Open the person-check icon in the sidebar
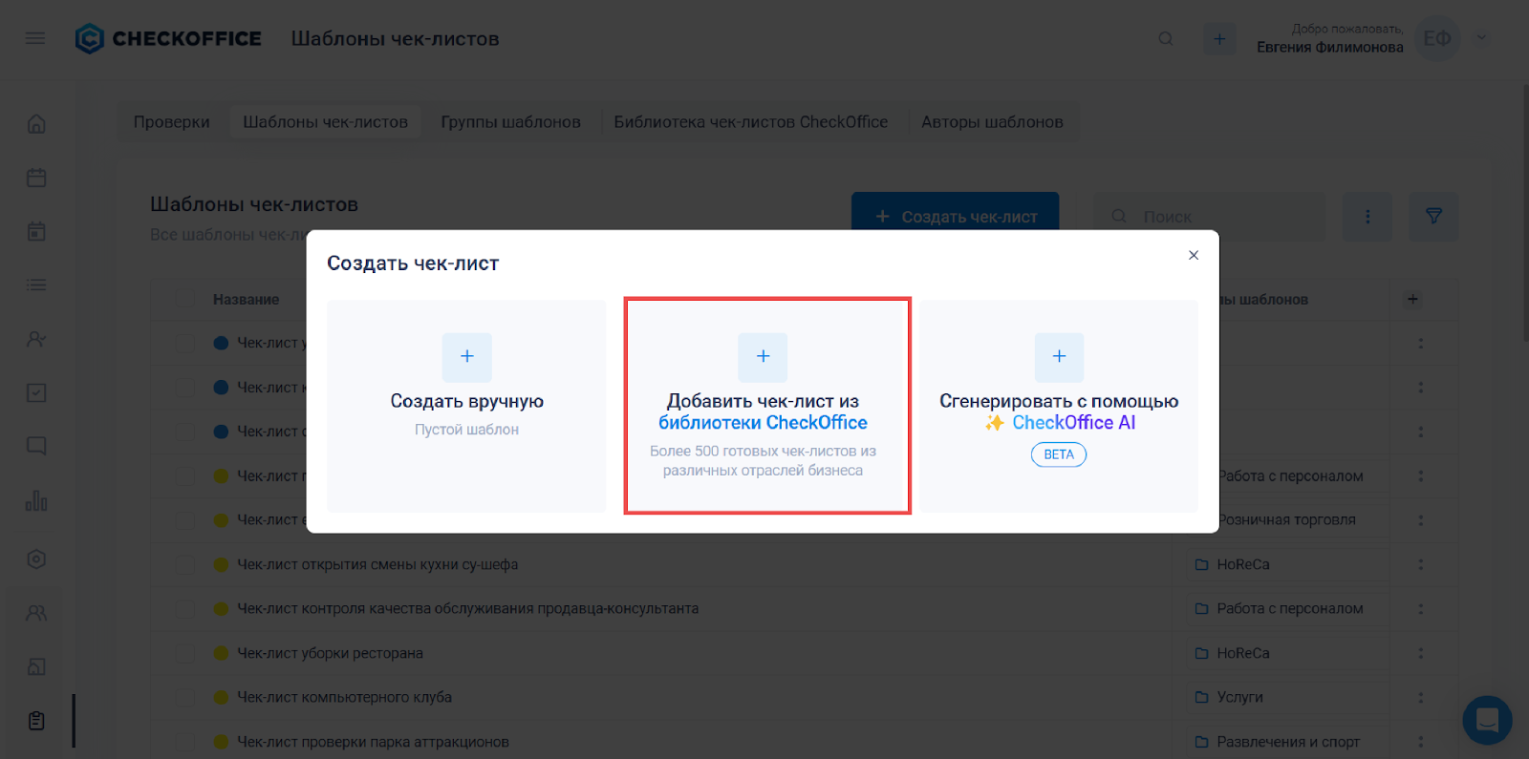The height and width of the screenshot is (759, 1529). 36,339
